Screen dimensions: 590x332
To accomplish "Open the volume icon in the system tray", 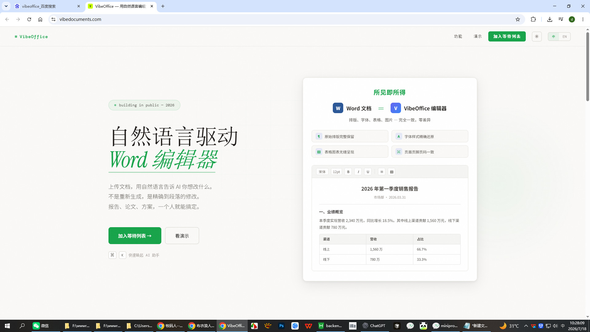I will [555, 326].
